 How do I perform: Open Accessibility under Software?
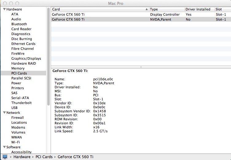[x=22, y=152]
